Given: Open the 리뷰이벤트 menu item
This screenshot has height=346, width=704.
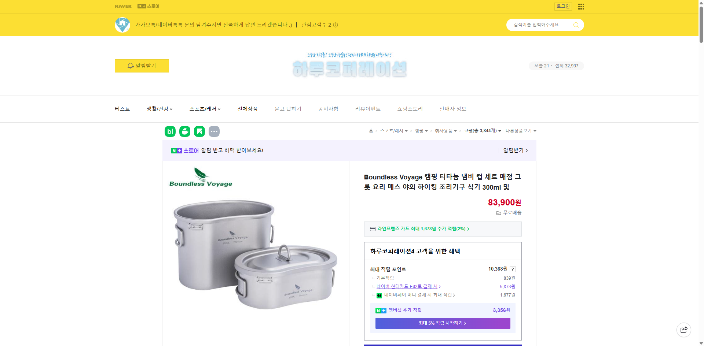Looking at the screenshot, I should [367, 109].
